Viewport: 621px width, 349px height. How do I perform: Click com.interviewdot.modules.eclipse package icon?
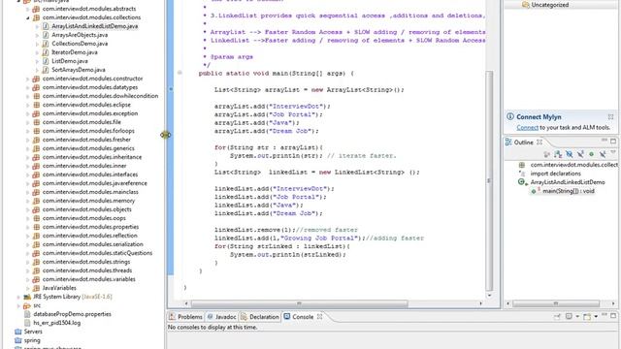(36, 105)
